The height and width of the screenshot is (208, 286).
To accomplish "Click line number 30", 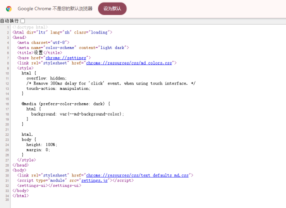I will (x=7, y=175).
